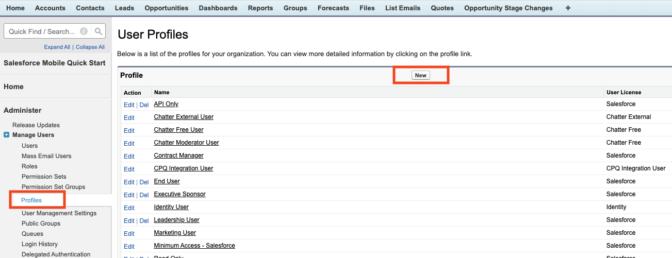
Task: Go to the Opportunity Stage Changes tab
Action: (x=508, y=8)
